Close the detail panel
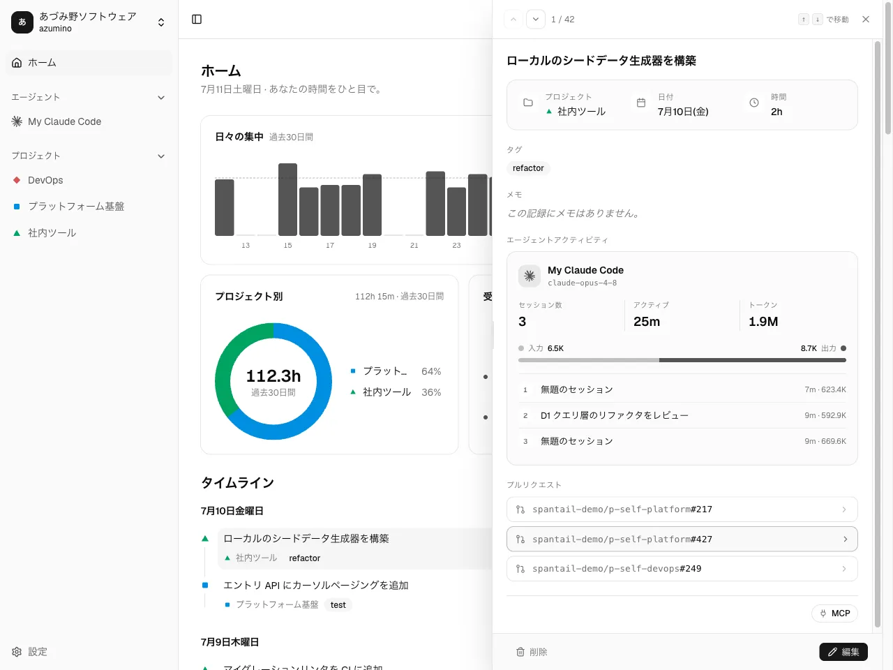The width and height of the screenshot is (893, 670). tap(866, 20)
